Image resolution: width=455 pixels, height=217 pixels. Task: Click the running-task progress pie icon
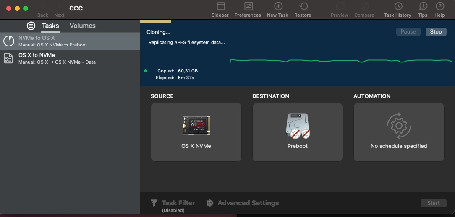point(9,41)
